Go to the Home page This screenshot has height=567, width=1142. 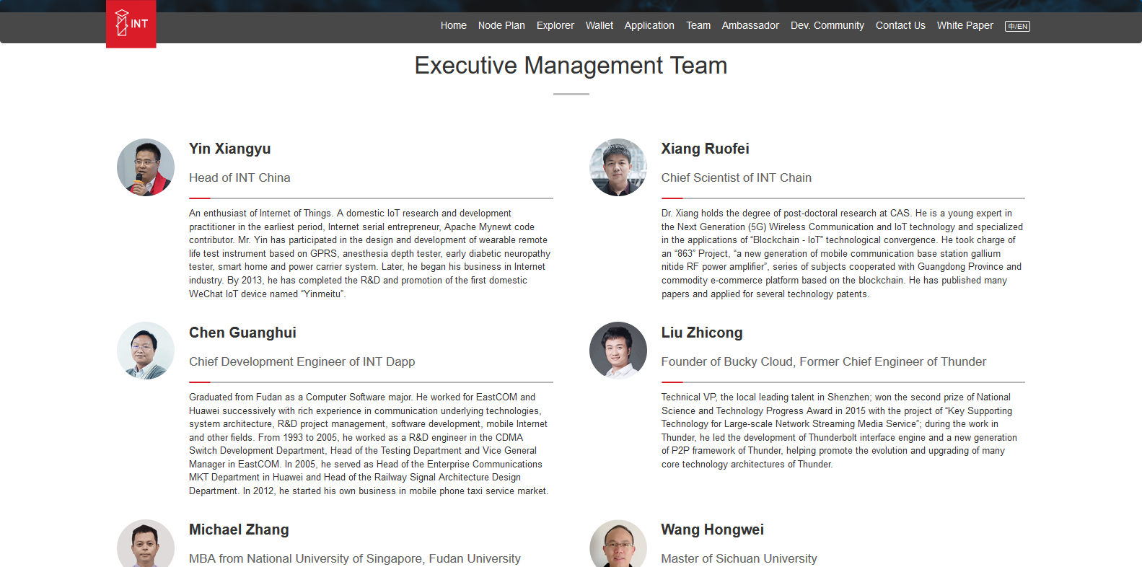click(454, 25)
